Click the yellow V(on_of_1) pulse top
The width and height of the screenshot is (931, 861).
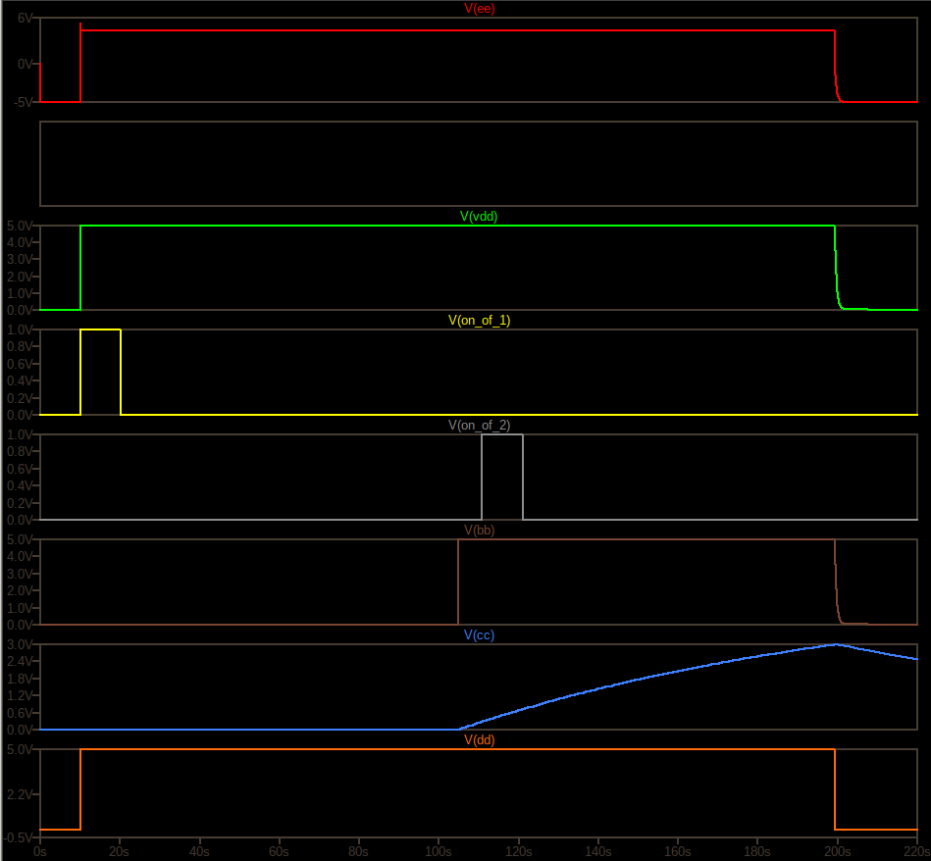click(100, 329)
